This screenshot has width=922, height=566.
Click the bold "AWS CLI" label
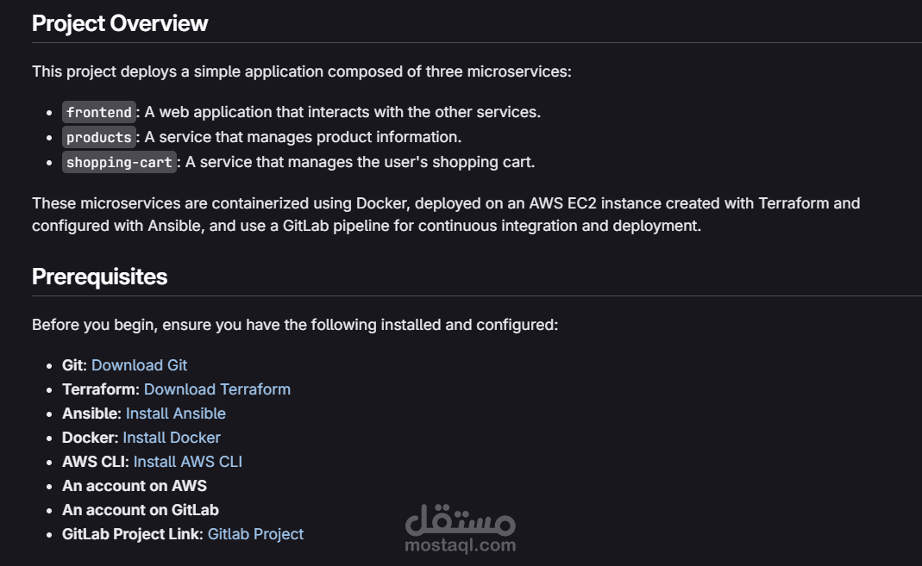click(x=93, y=462)
